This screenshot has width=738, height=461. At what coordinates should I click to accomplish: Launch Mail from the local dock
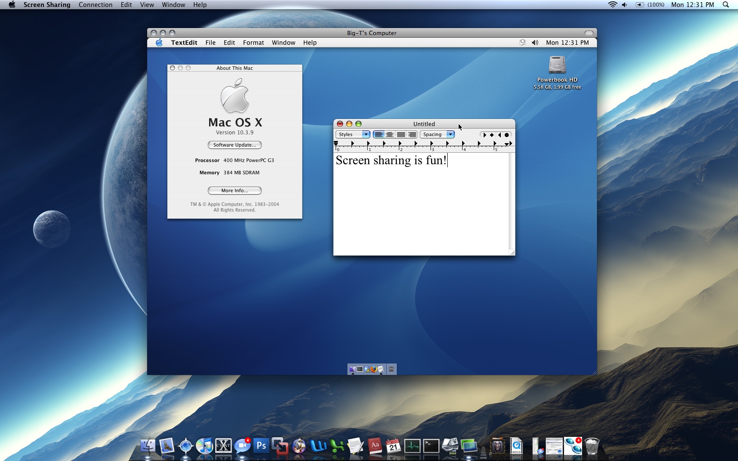166,446
